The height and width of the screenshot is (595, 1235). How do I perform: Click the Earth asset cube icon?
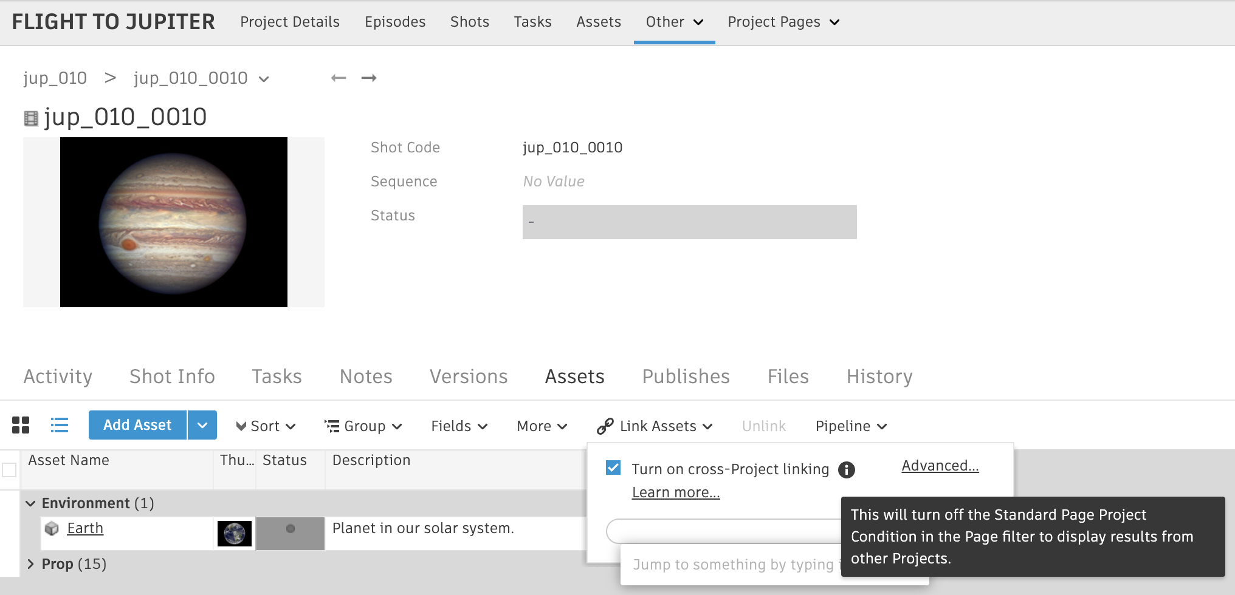52,529
